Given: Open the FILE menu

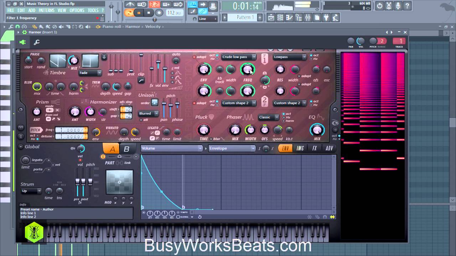Looking at the screenshot, I should 11,11.
